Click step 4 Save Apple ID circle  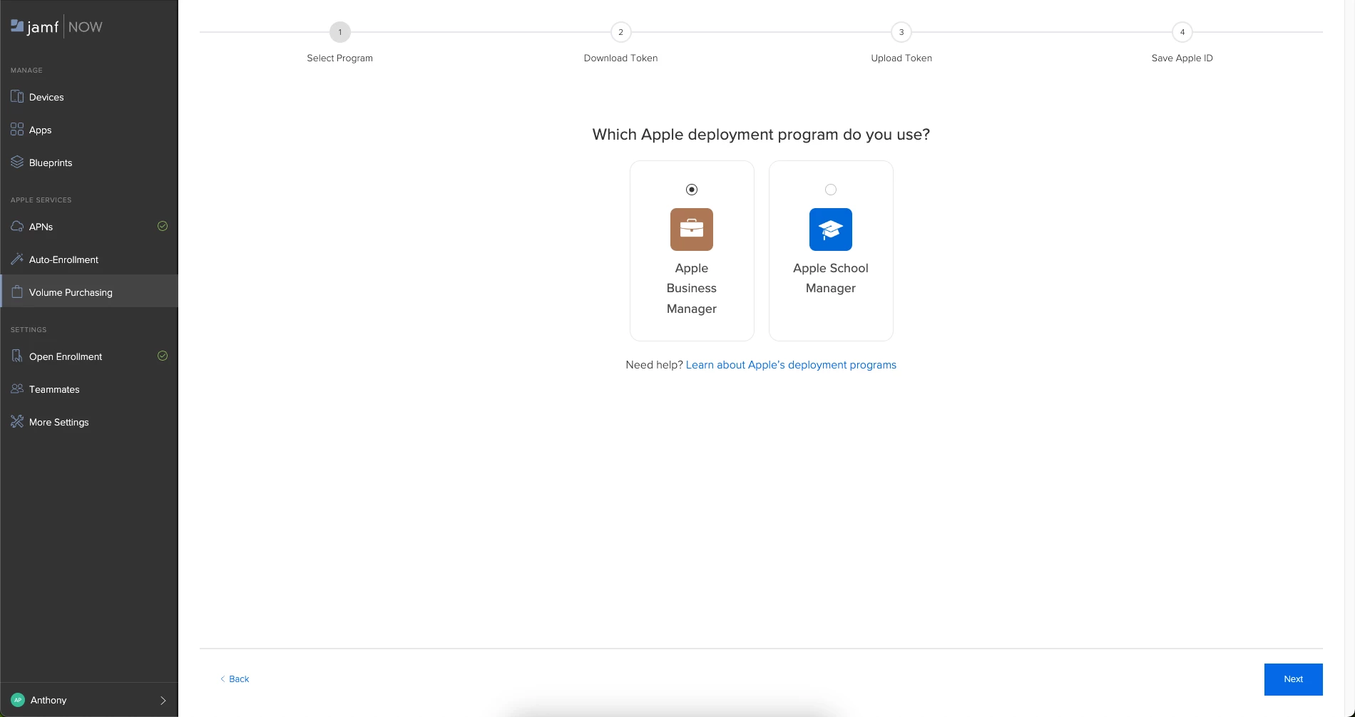(1182, 32)
